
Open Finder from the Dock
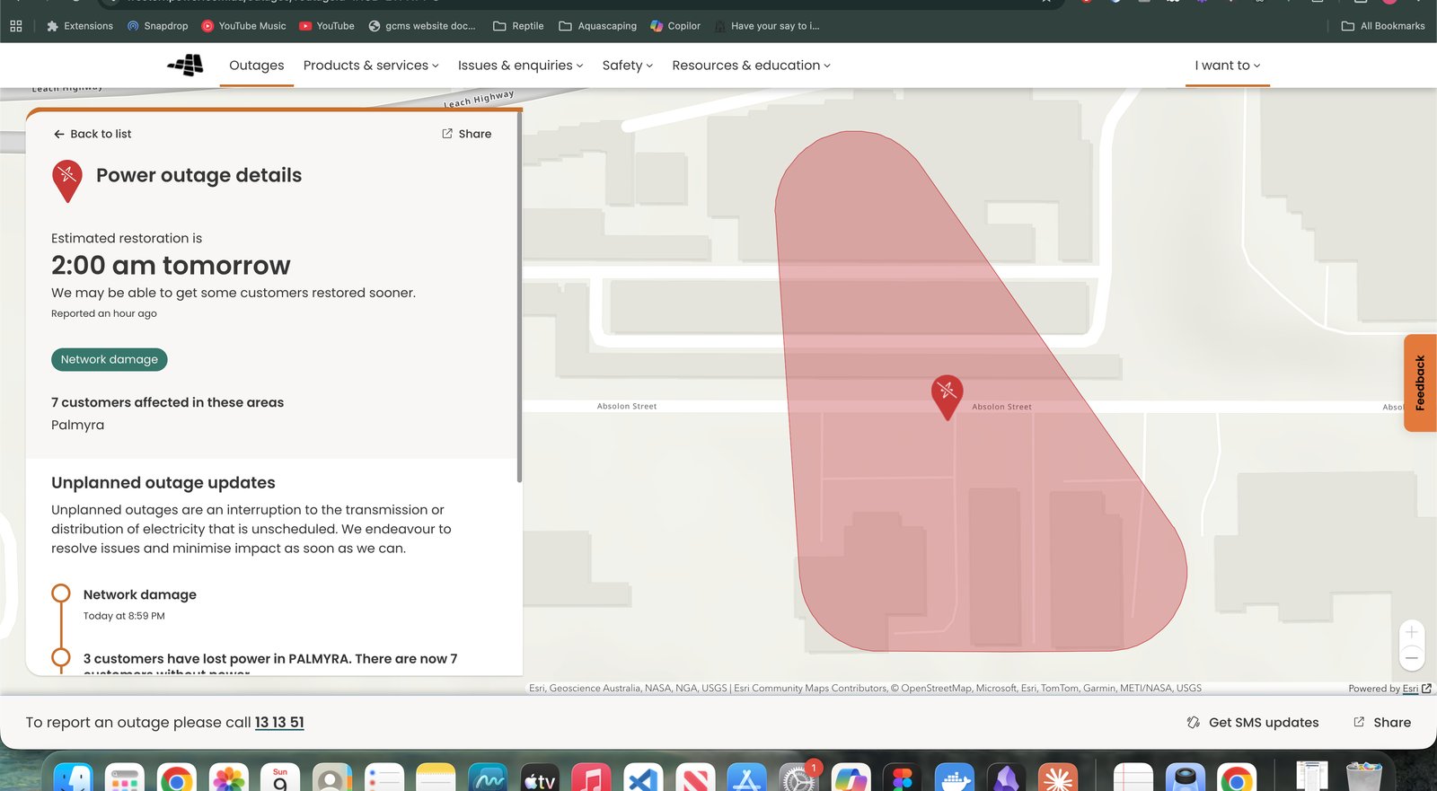(x=73, y=779)
